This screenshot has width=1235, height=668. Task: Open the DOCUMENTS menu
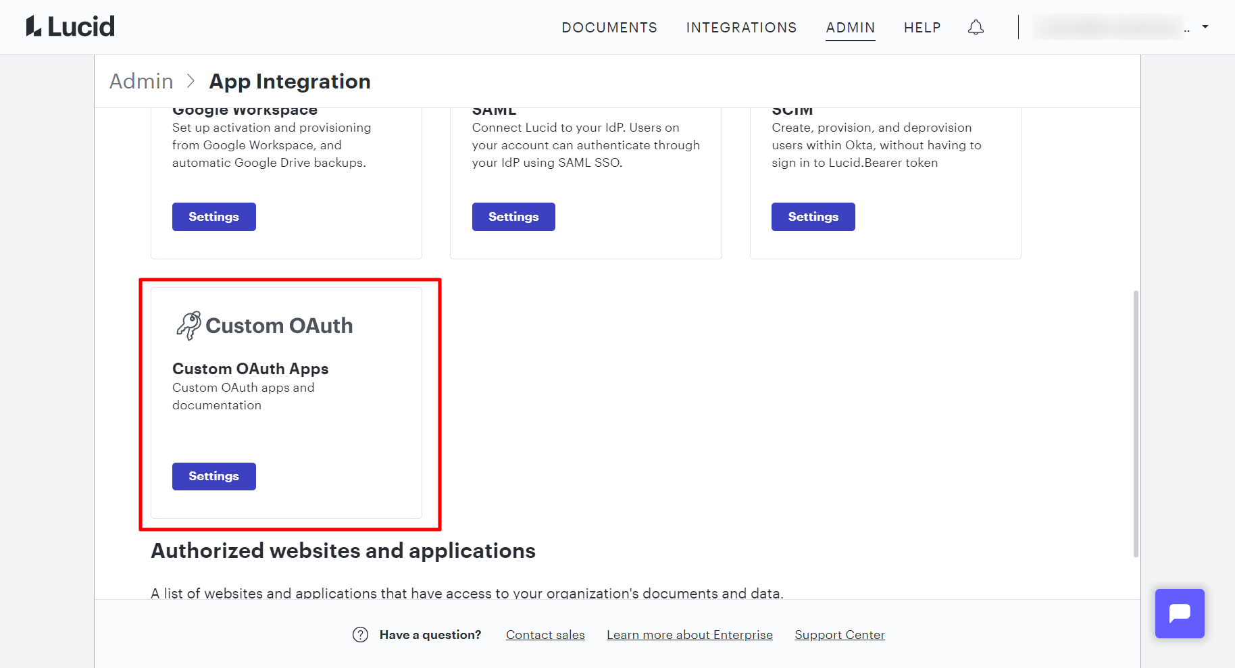pos(609,28)
